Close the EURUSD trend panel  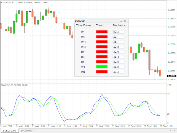click(x=125, y=21)
